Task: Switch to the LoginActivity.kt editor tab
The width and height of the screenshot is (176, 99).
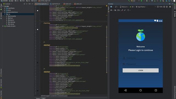Action: [x=56, y=4]
